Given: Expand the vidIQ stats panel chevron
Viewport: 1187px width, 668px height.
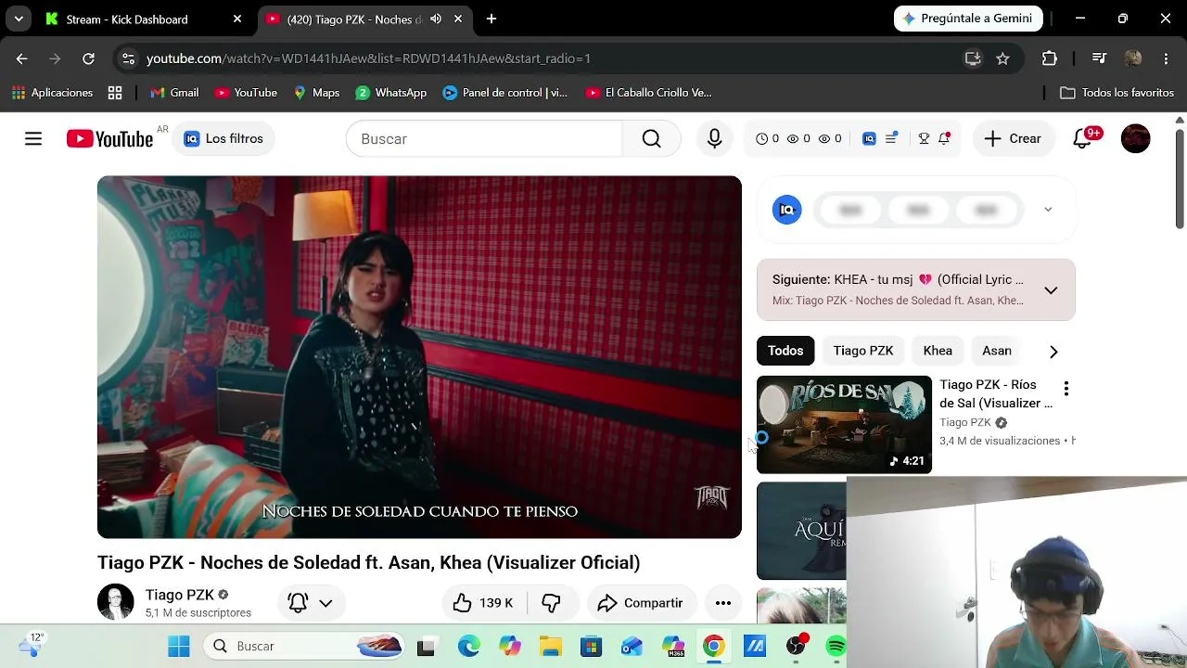Looking at the screenshot, I should click(x=1048, y=210).
